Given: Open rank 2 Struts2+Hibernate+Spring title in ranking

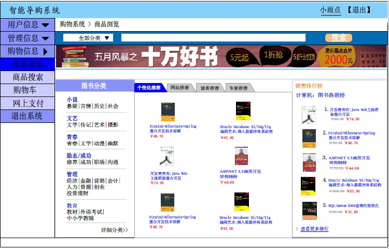Looking at the screenshot, I should point(352,135).
